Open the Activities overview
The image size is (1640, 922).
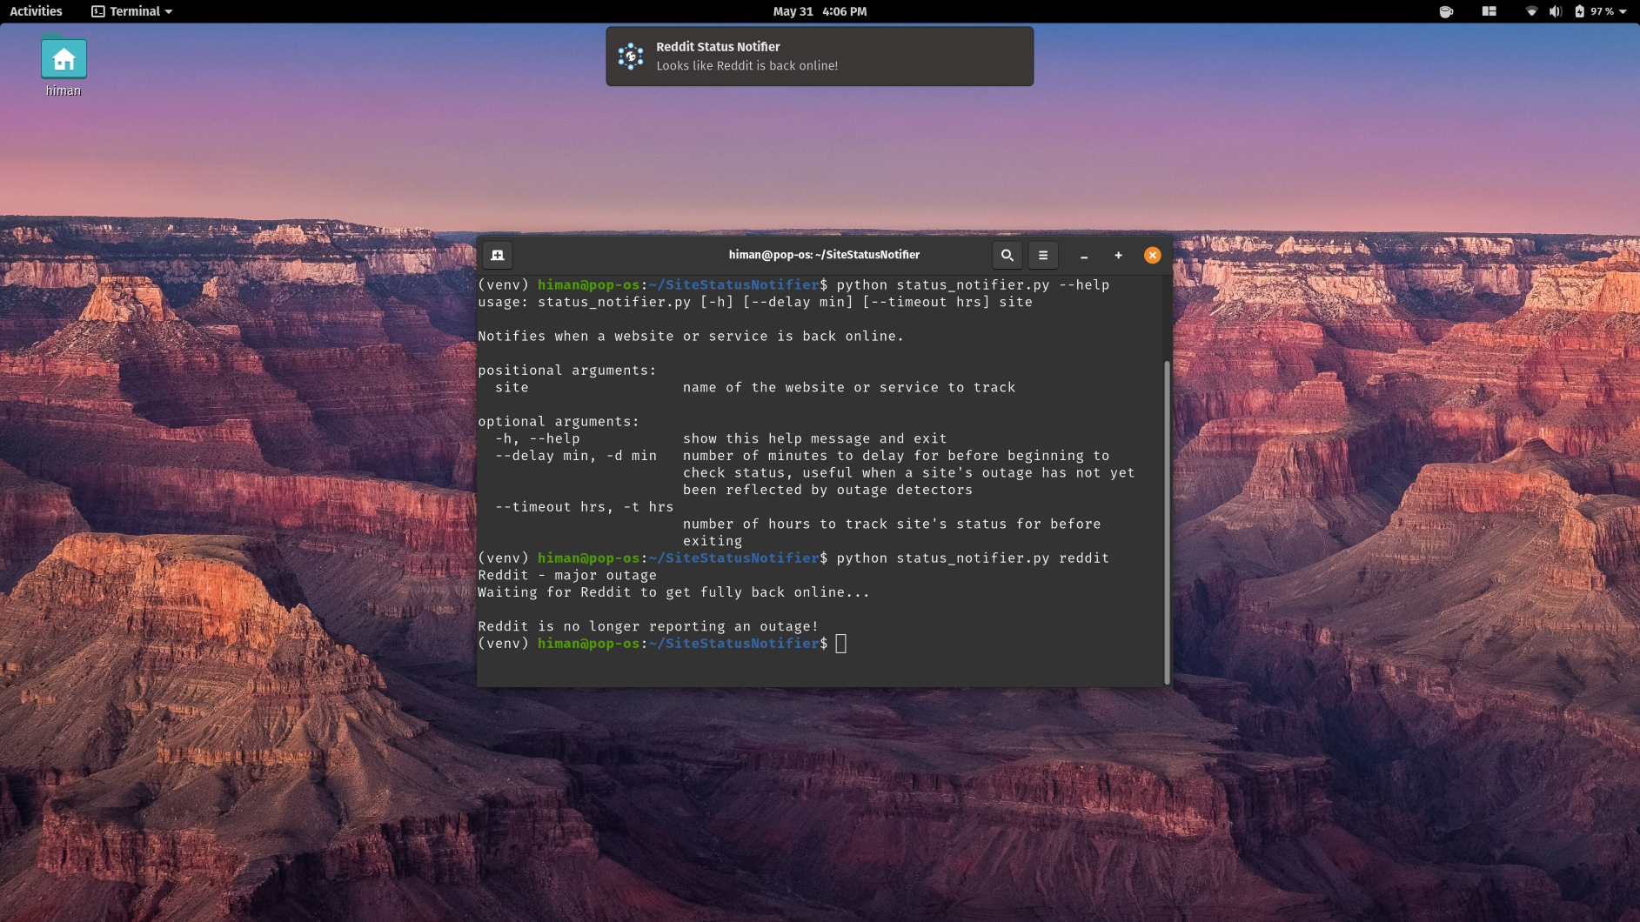[x=36, y=11]
